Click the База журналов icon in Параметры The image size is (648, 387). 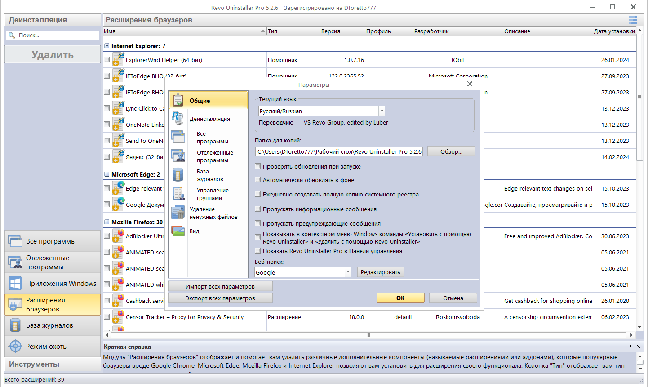[x=178, y=175]
